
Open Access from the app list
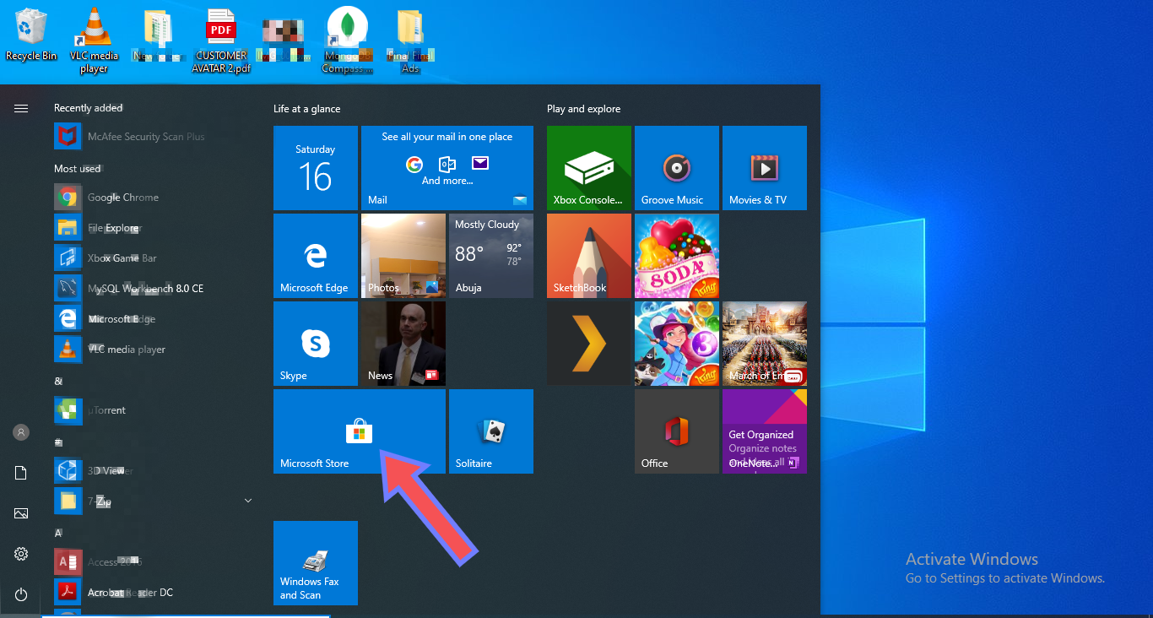click(155, 562)
